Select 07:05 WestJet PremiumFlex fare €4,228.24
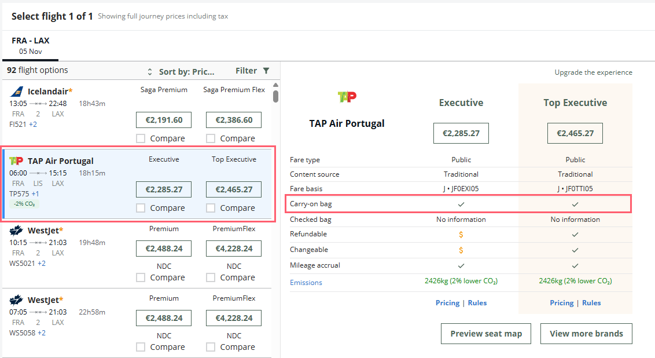 click(x=234, y=318)
